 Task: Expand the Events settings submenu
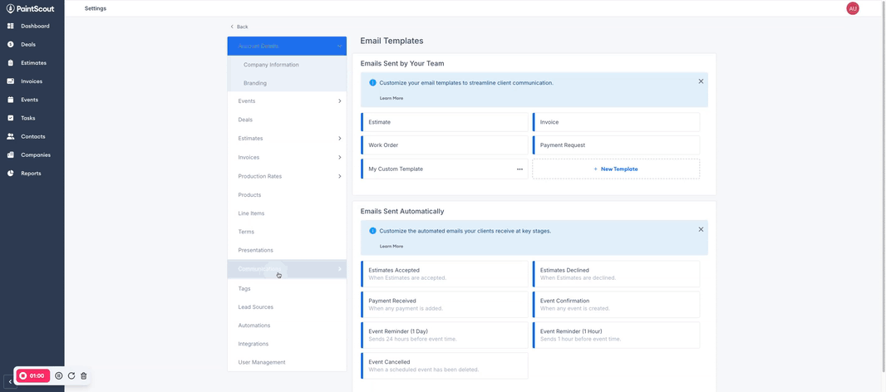(340, 101)
